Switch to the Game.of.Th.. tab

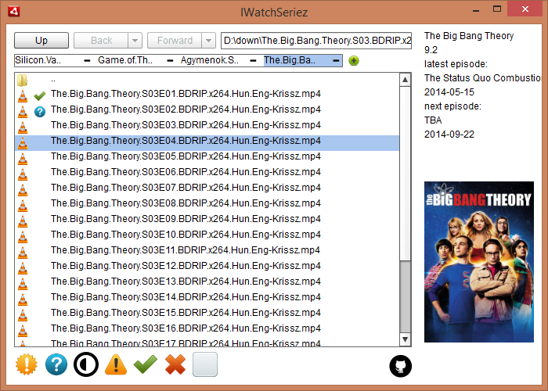(x=125, y=60)
